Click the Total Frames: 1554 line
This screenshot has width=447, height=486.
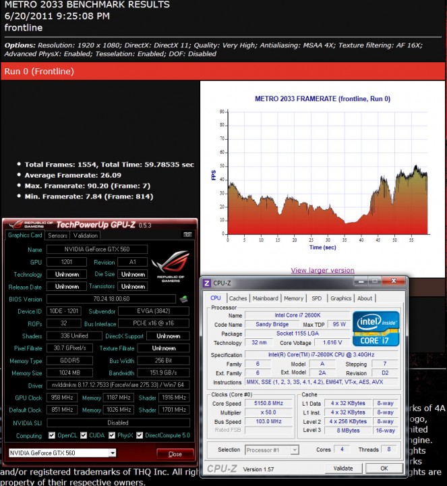[109, 165]
